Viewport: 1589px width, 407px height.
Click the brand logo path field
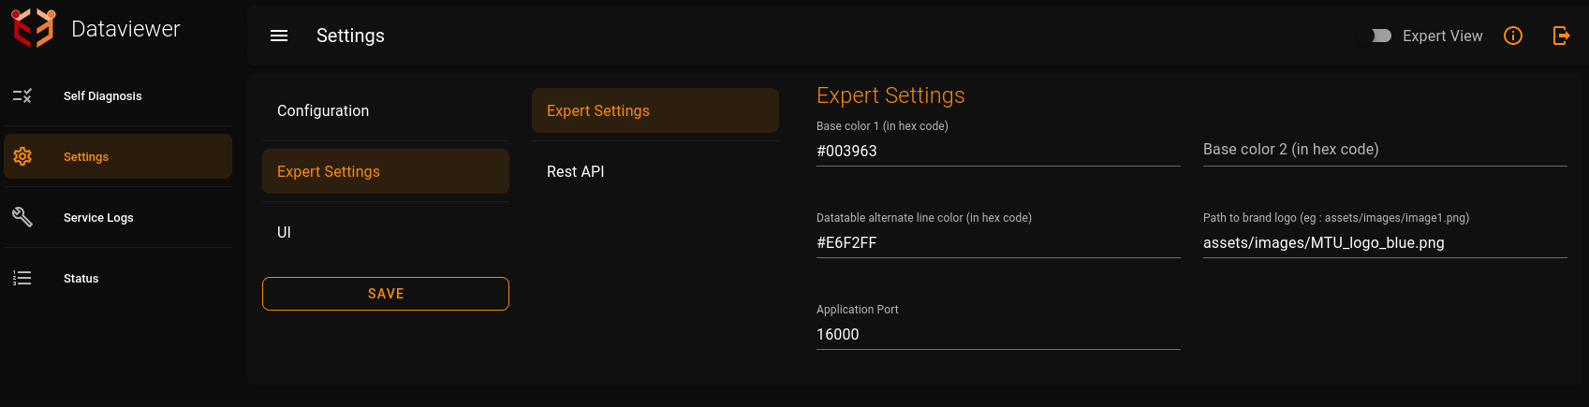click(1385, 242)
